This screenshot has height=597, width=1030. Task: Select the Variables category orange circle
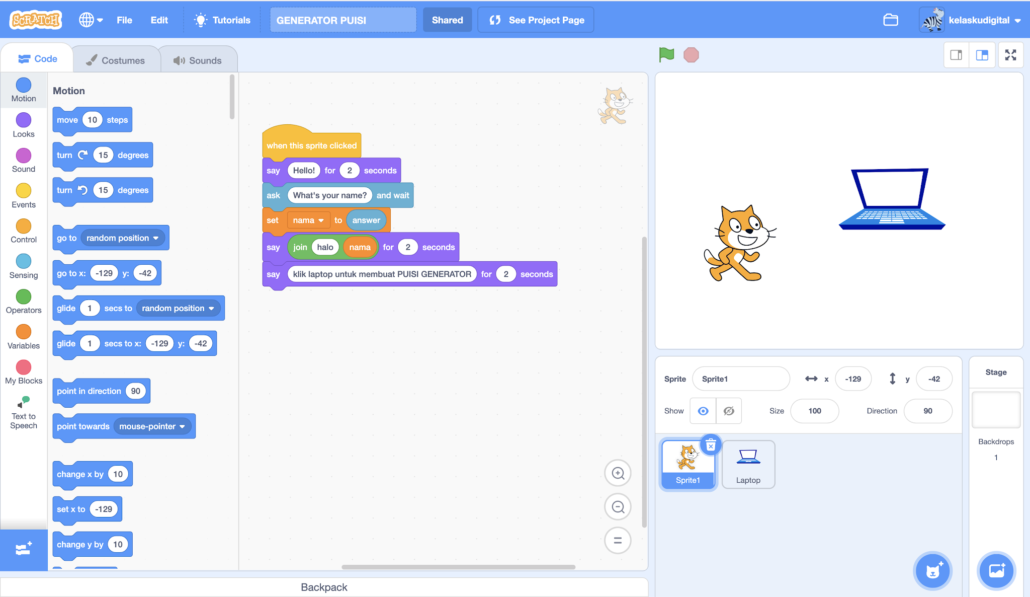pyautogui.click(x=24, y=332)
